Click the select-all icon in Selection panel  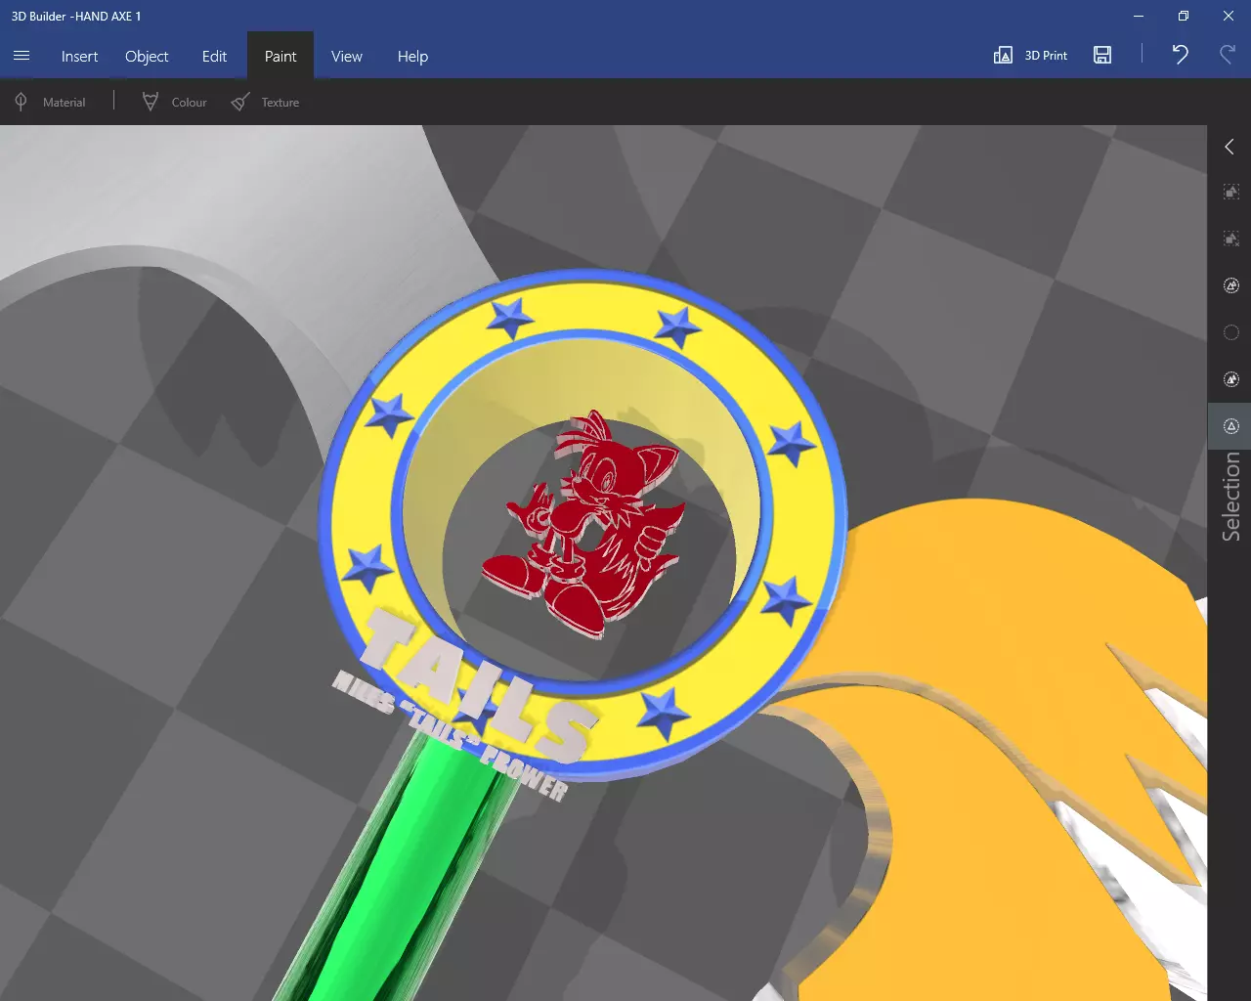(x=1231, y=192)
